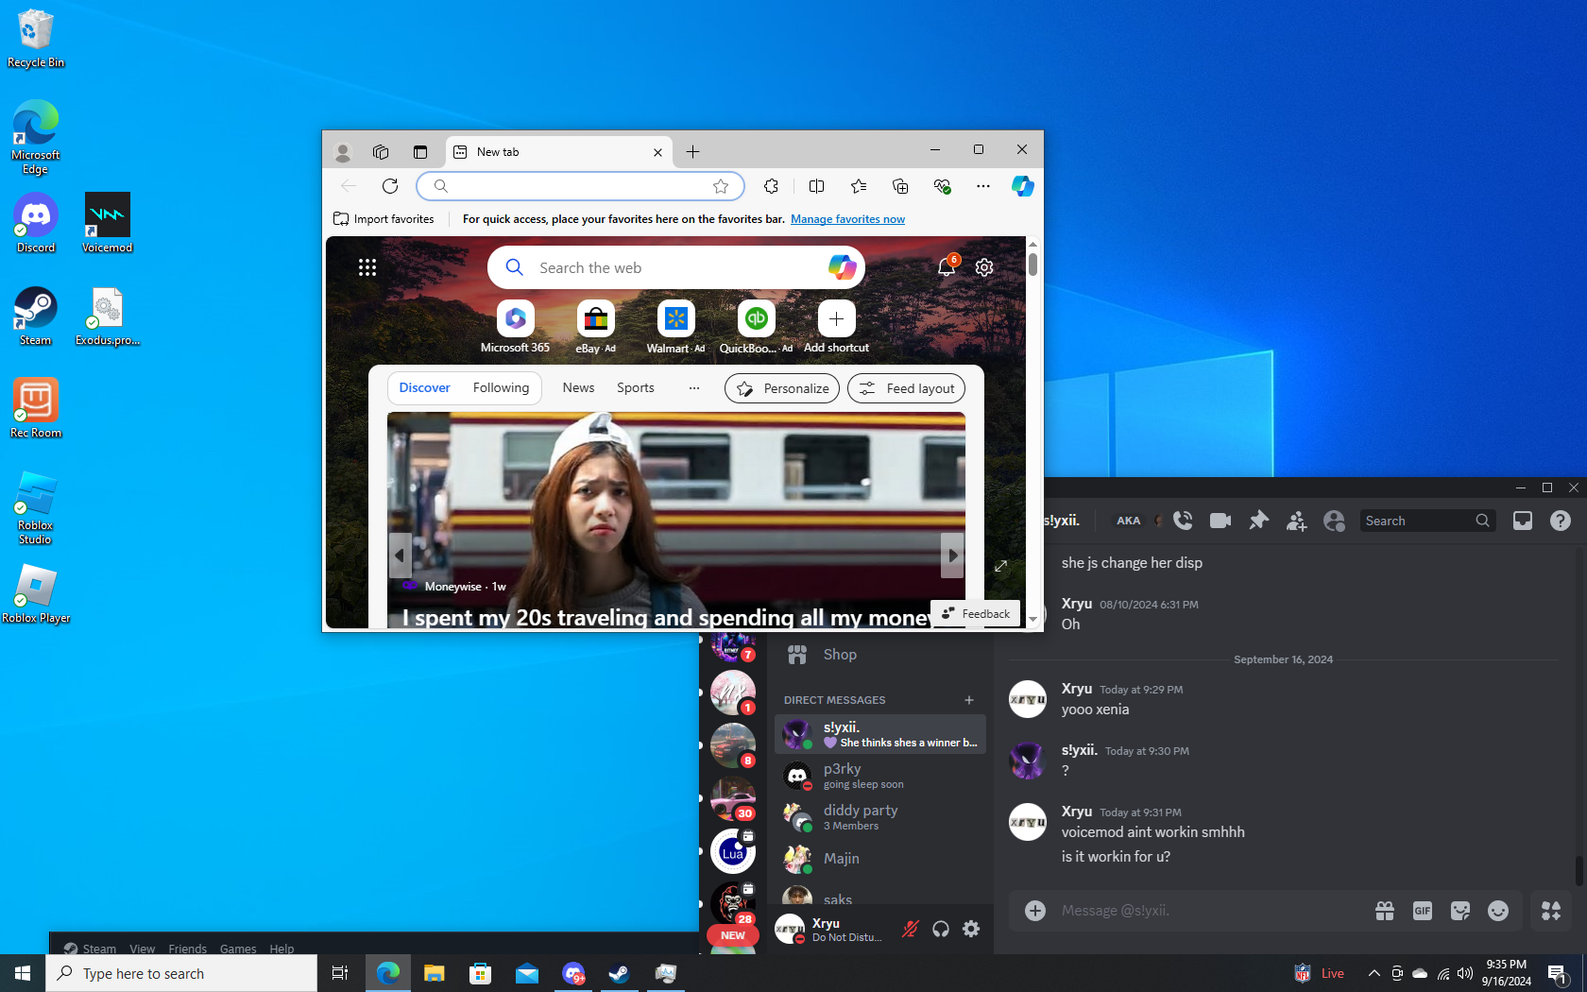
Task: Click the Edge Copilot sidebar icon
Action: click(x=1023, y=186)
